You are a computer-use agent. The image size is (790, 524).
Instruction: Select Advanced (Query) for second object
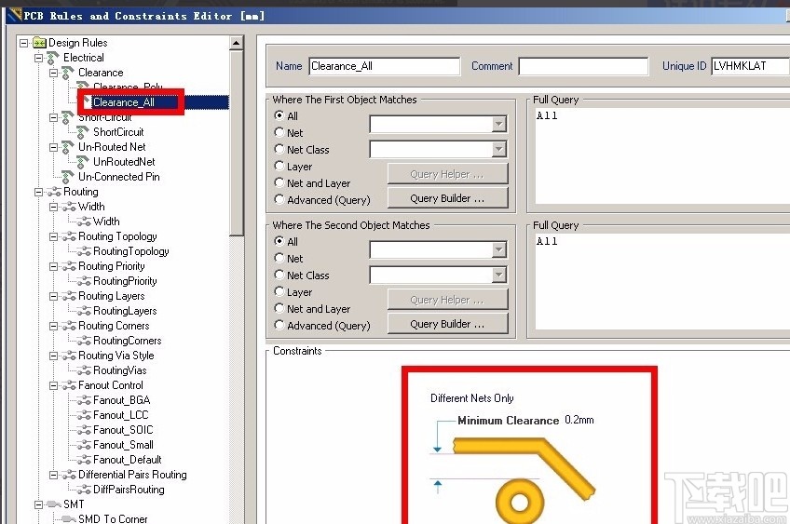(x=279, y=325)
